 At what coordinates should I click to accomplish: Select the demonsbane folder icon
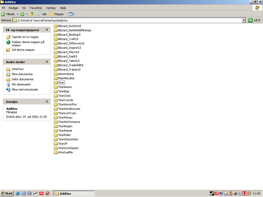tap(56, 74)
